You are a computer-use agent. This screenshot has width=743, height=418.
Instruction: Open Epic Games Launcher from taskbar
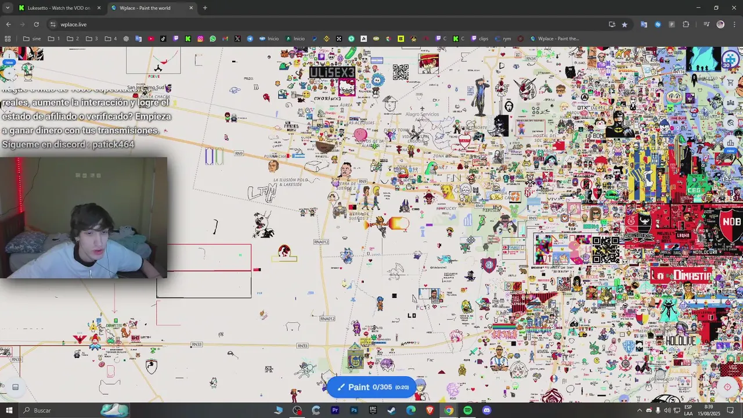[x=373, y=410]
